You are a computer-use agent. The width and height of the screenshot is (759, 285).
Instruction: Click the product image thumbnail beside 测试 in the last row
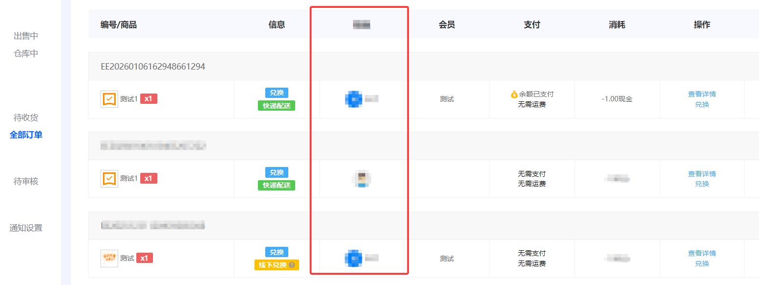(x=109, y=258)
